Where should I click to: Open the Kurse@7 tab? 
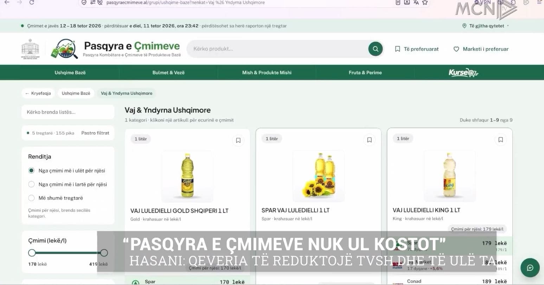point(463,72)
